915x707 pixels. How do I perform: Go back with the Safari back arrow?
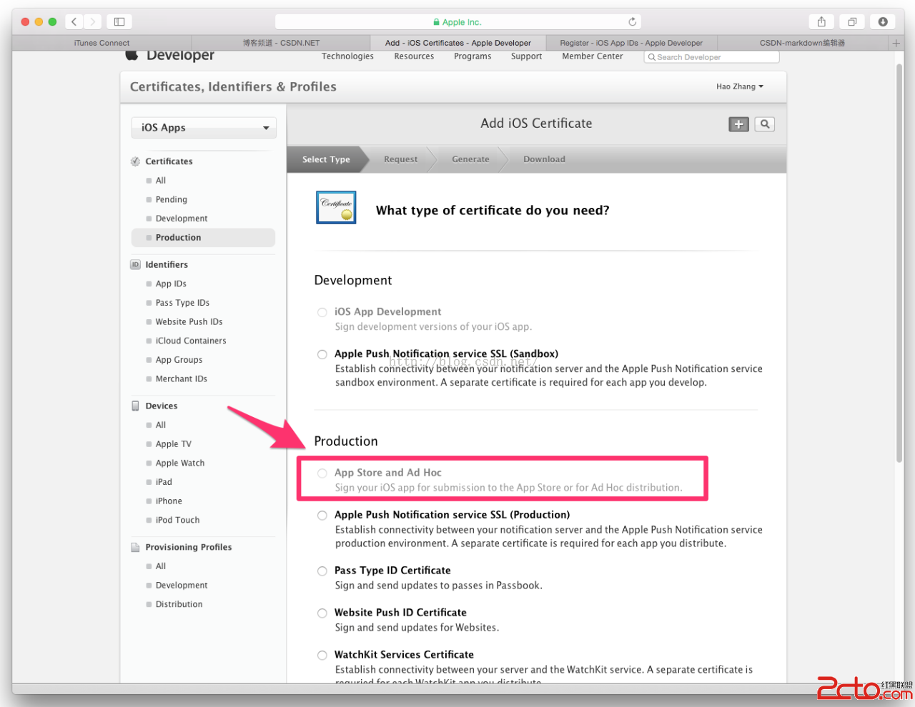coord(74,21)
